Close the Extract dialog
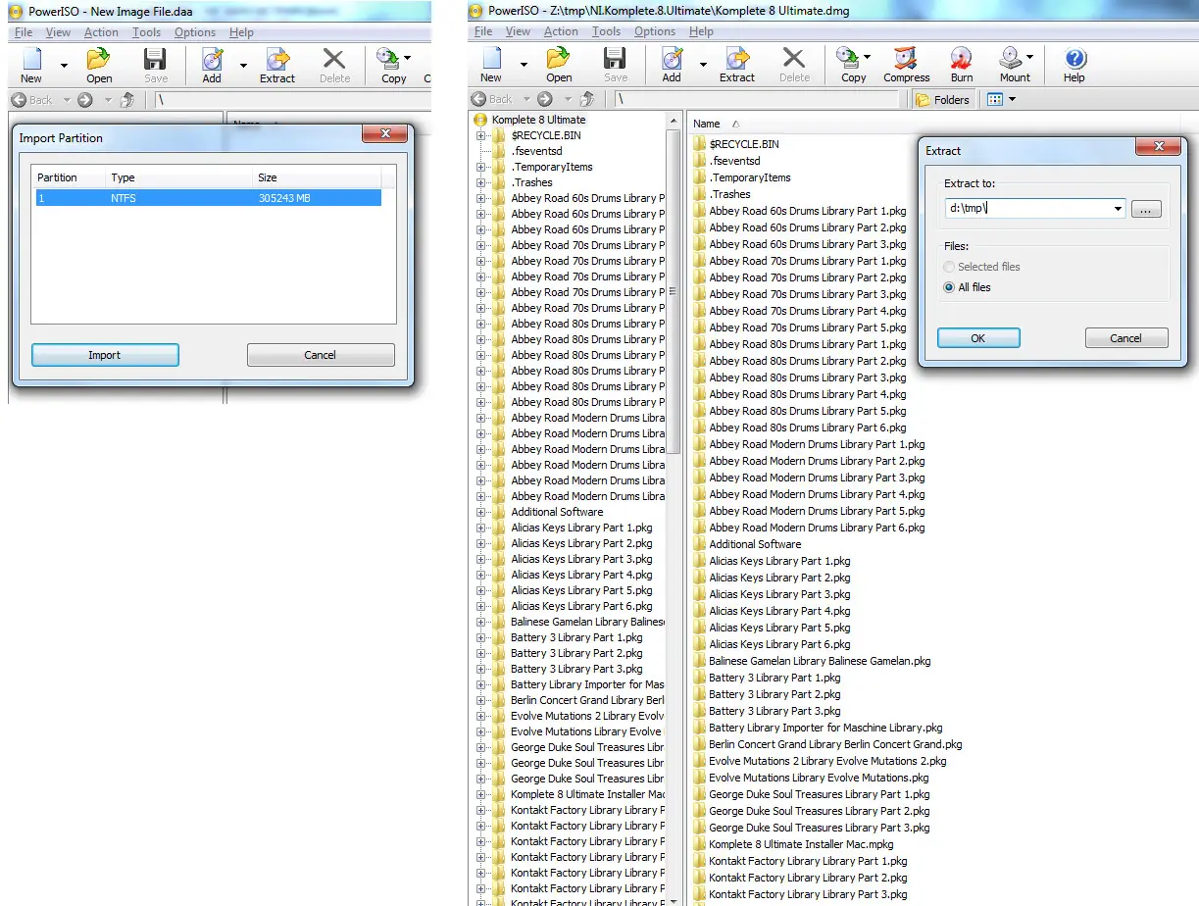Viewport: 1199px width, 906px height. [1159, 147]
